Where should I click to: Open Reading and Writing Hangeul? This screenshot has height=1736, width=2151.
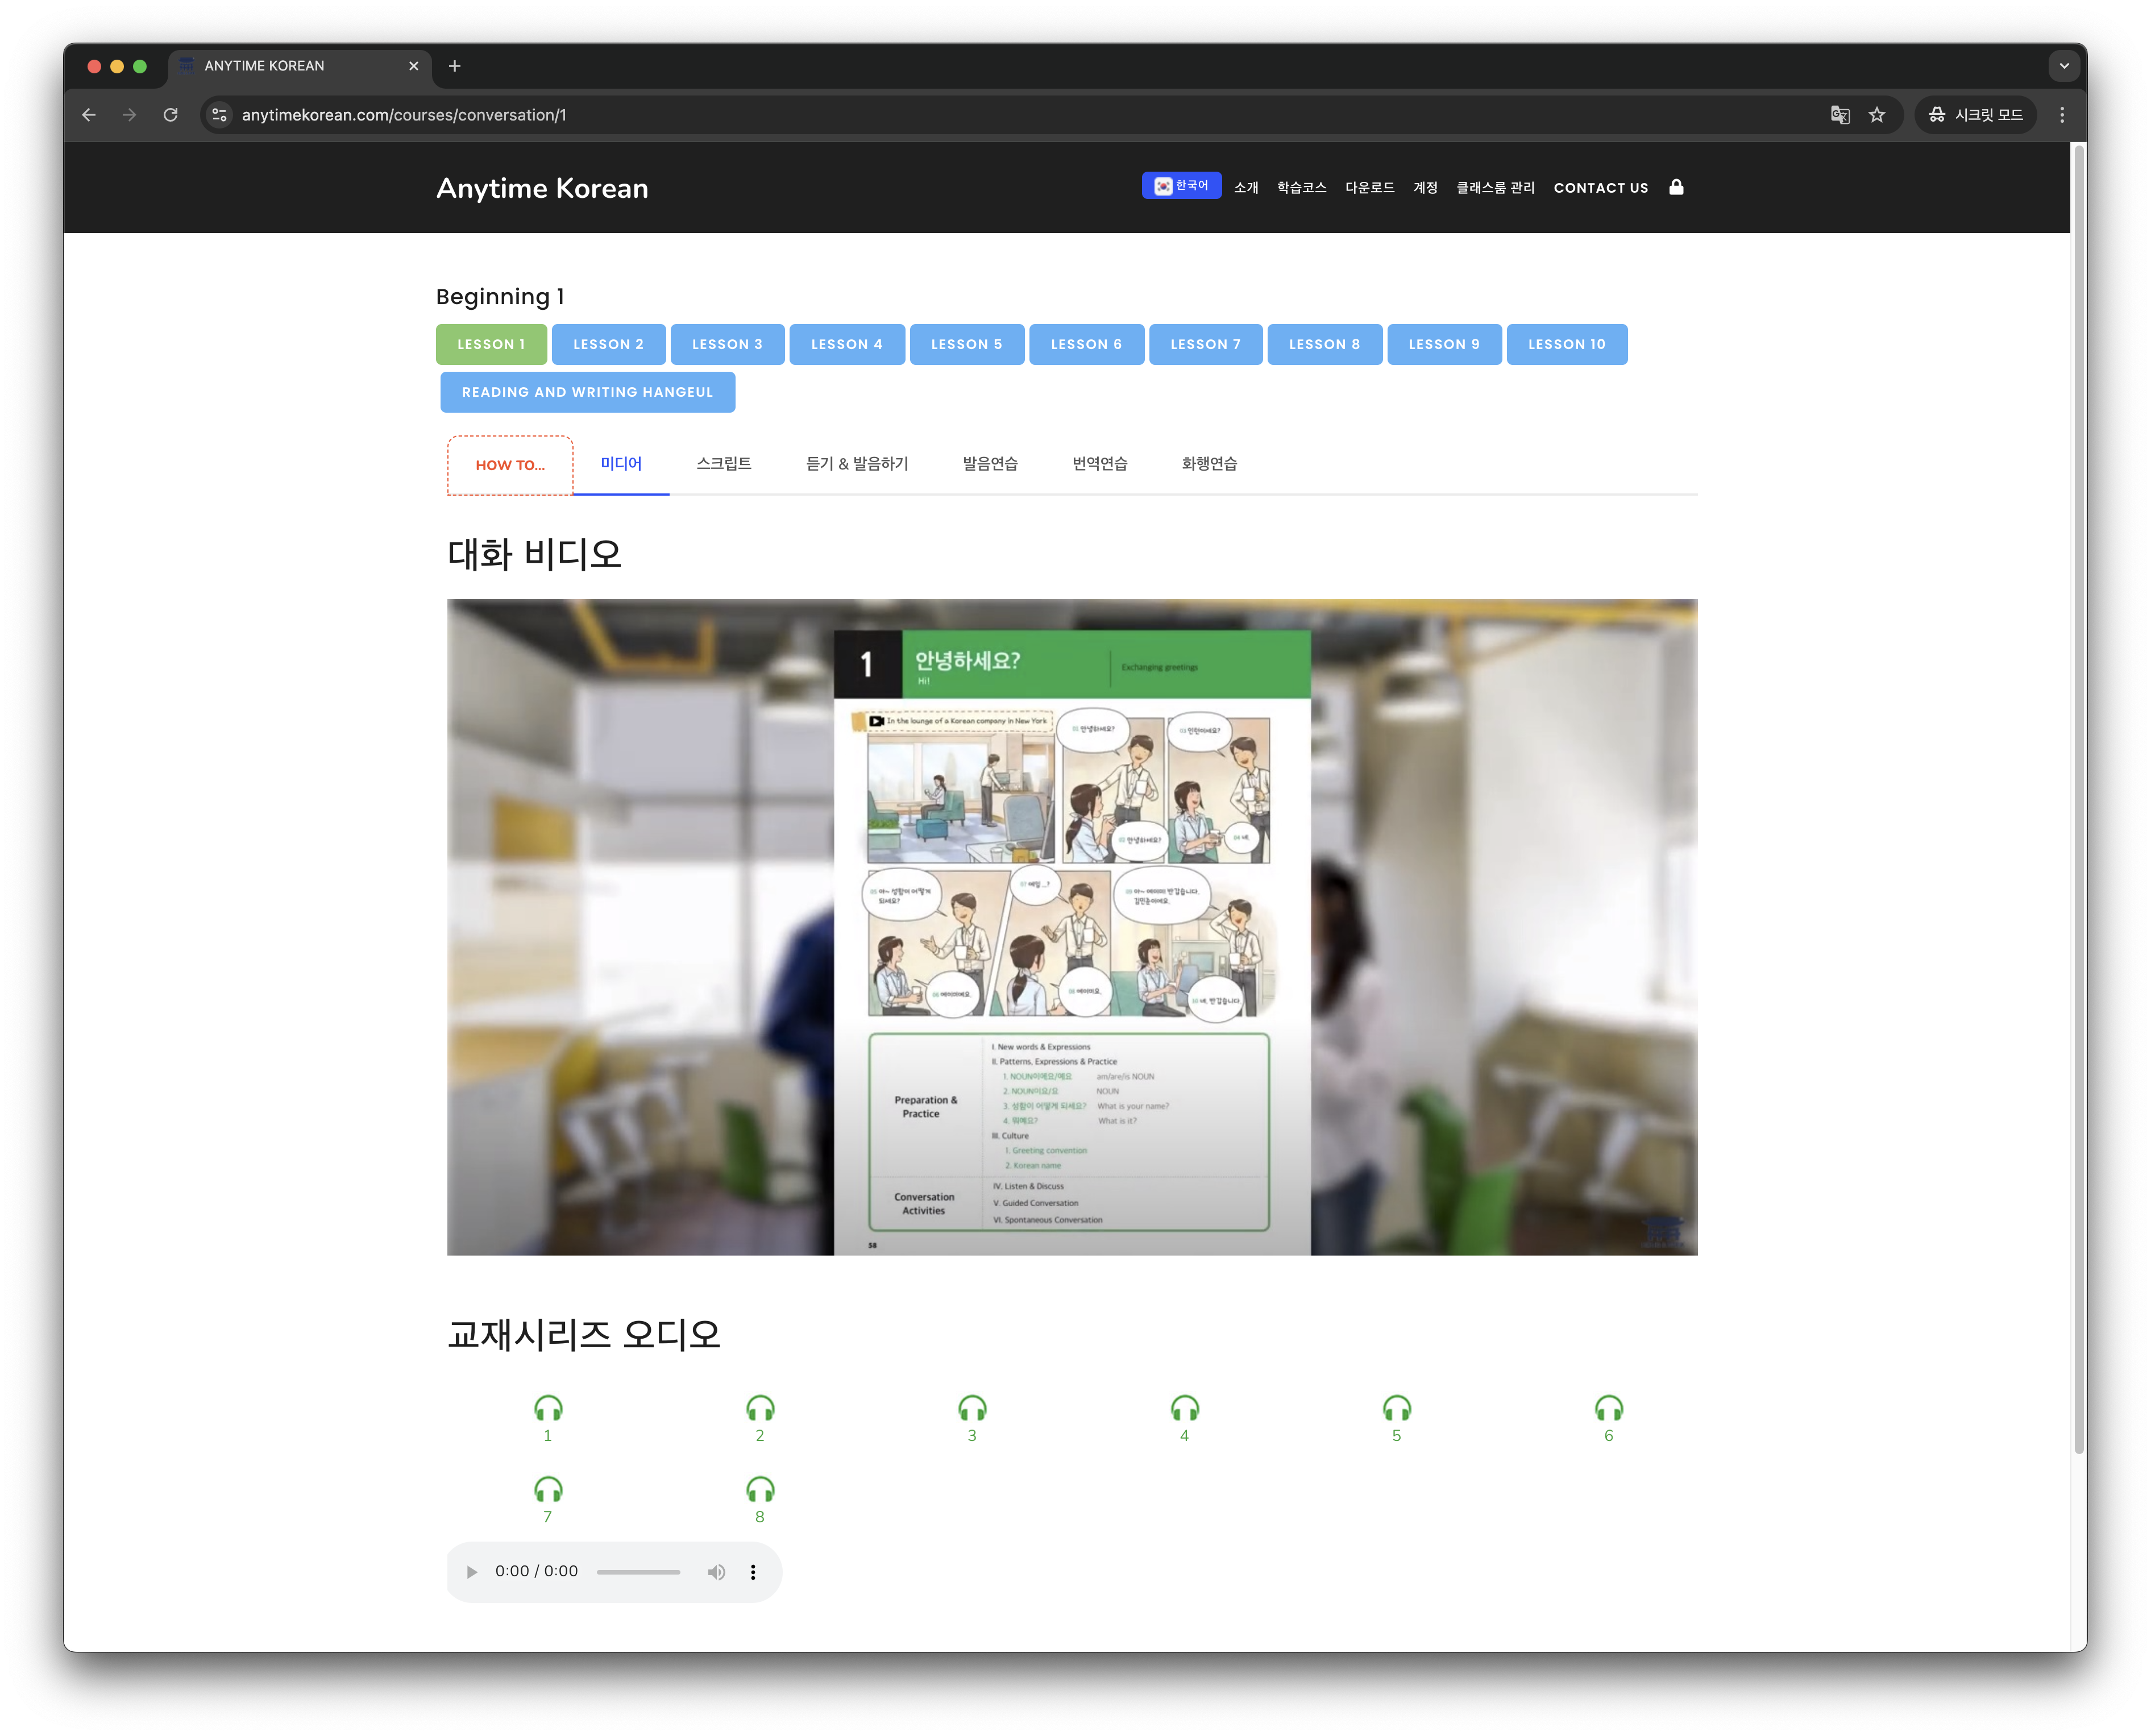(x=587, y=392)
